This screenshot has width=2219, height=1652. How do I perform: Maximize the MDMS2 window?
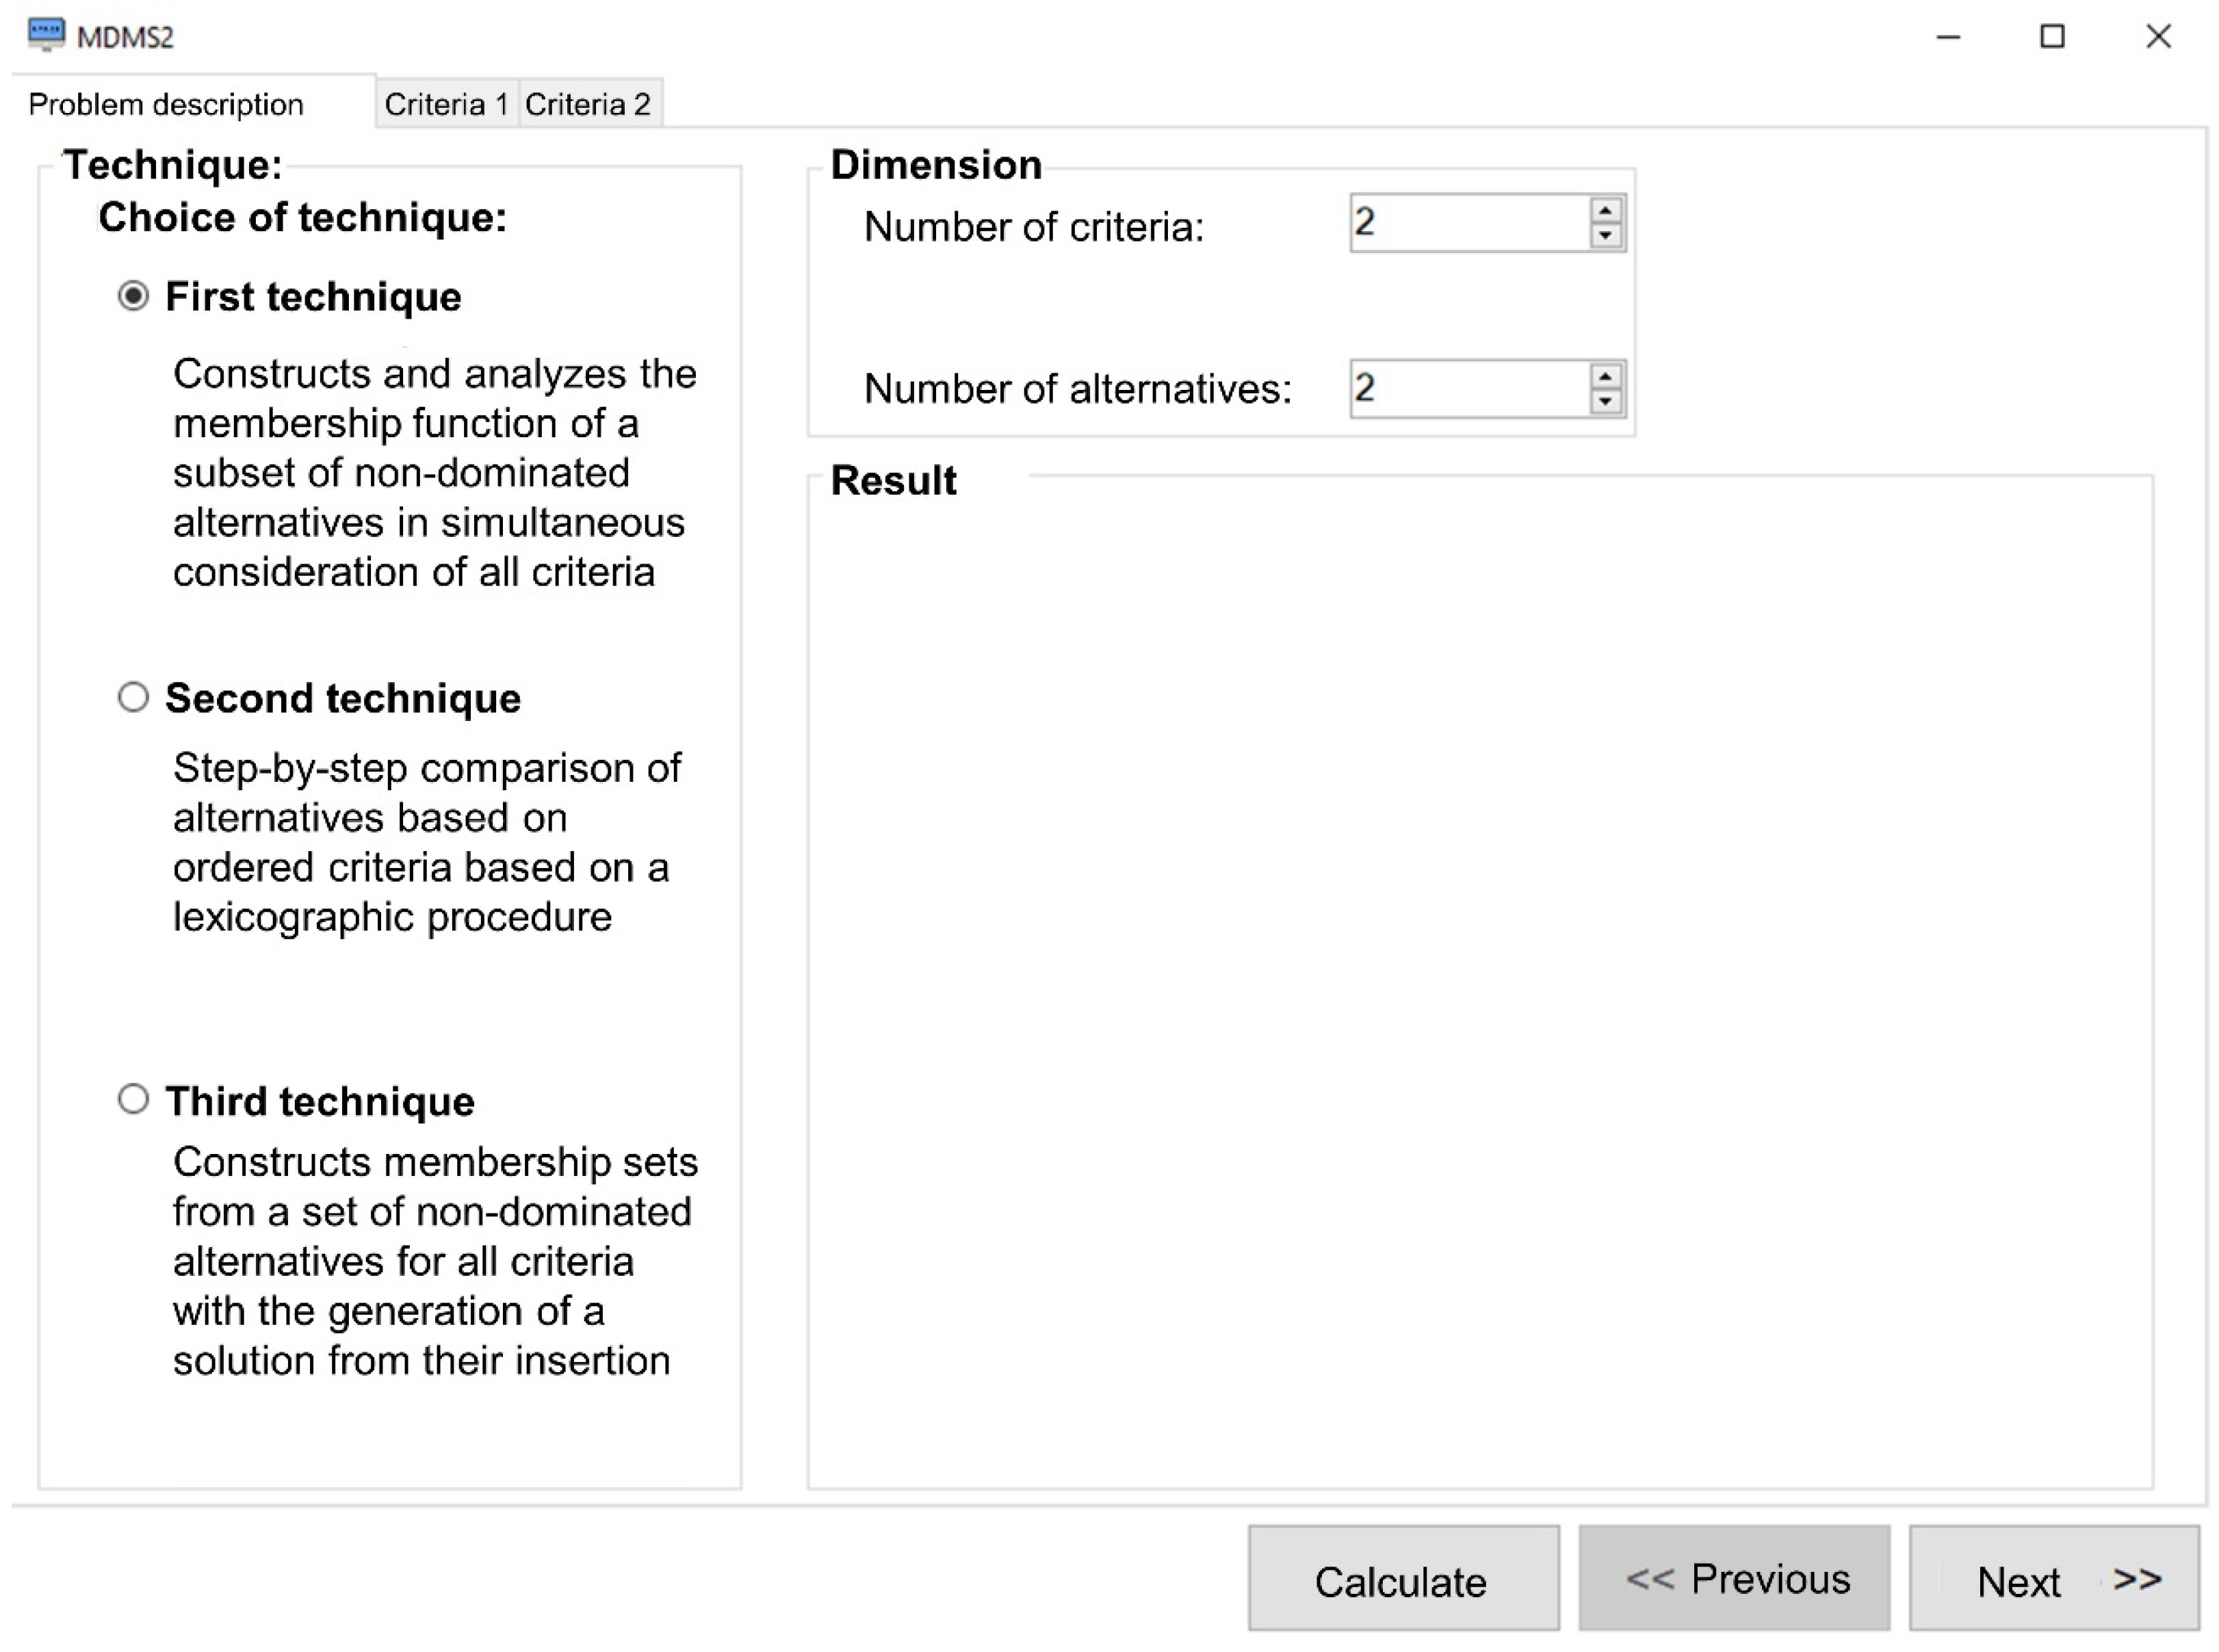(x=2053, y=37)
